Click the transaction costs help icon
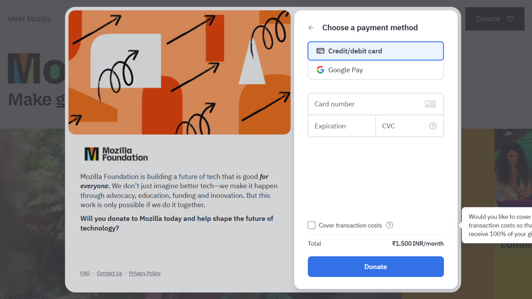The image size is (532, 299). pos(390,225)
